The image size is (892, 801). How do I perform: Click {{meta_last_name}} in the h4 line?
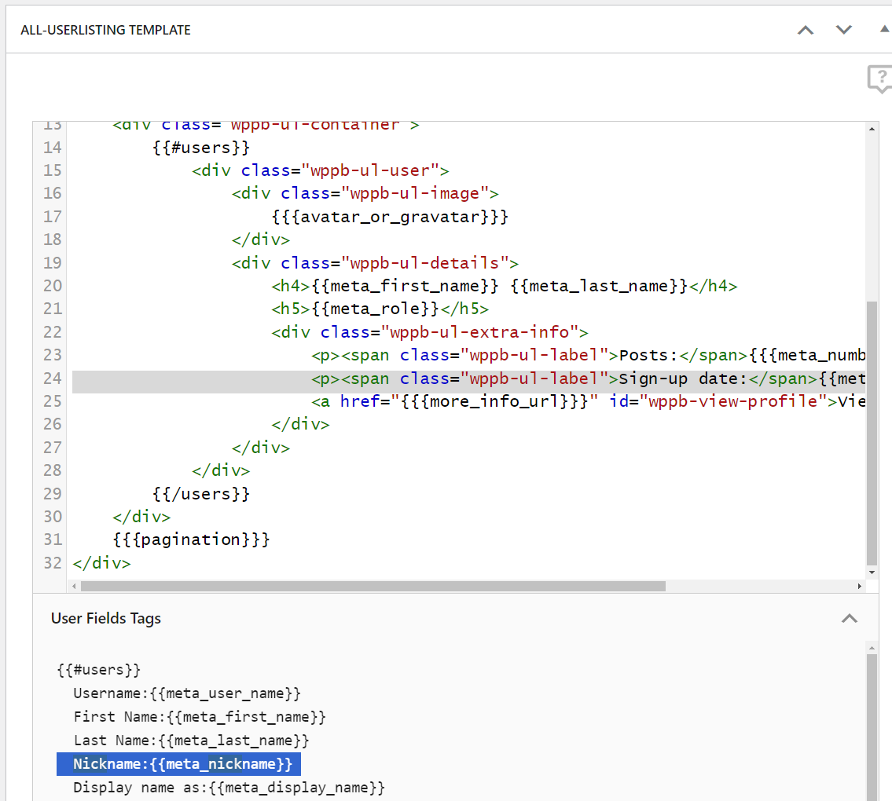599,286
